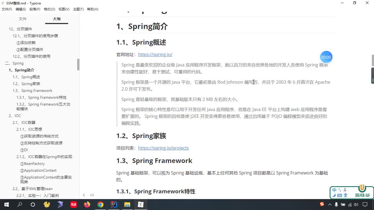The image size is (374, 210).
Task: Go to outline entry ③DI
Action: pyautogui.click(x=24, y=150)
